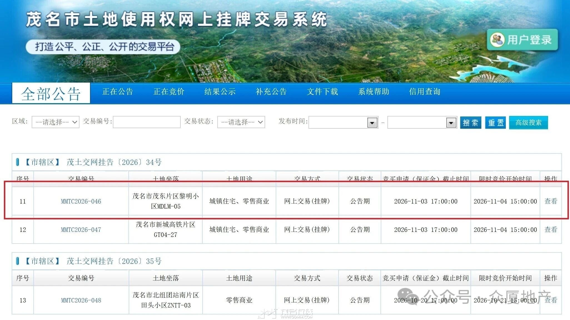The image size is (570, 320).
Task: Open transaction link MMTC2026-048
Action: point(81,300)
